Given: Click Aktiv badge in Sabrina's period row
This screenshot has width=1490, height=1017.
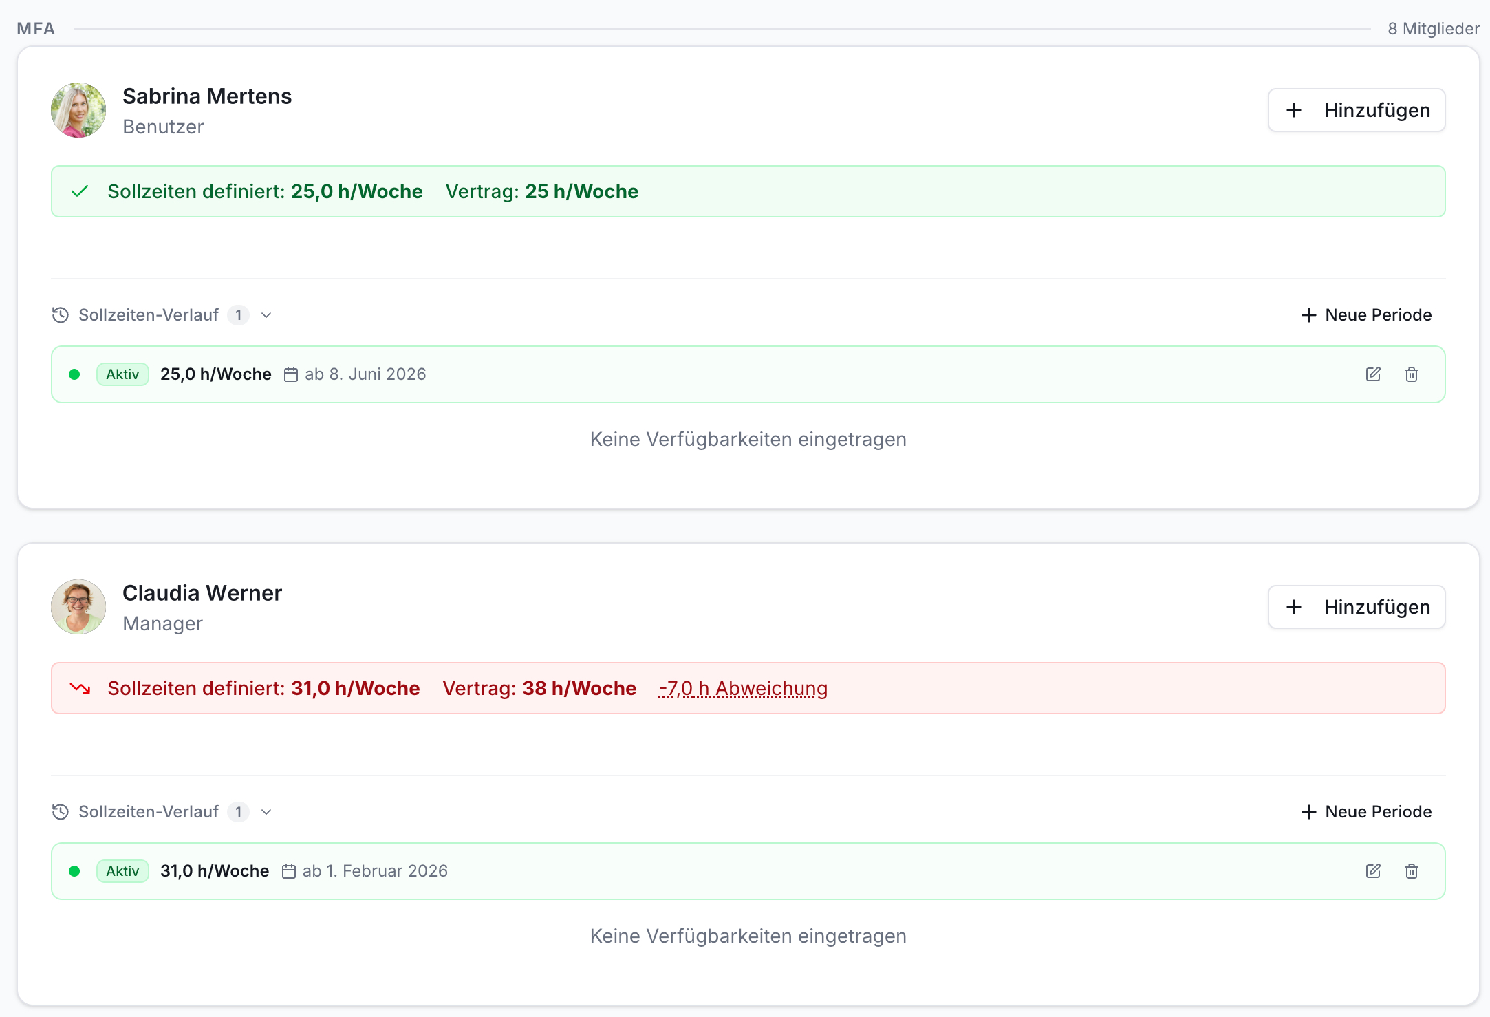Looking at the screenshot, I should [x=122, y=374].
